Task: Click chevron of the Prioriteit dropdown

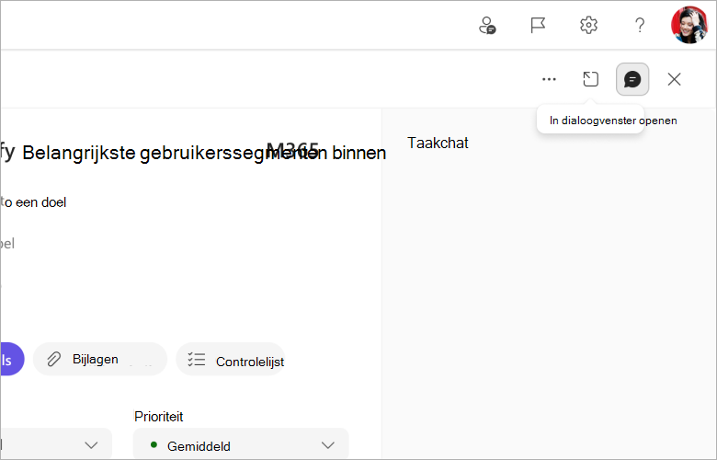Action: coord(328,445)
